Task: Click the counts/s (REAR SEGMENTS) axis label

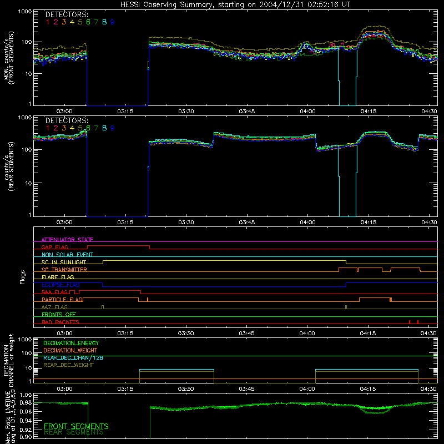Action: [x=8, y=167]
